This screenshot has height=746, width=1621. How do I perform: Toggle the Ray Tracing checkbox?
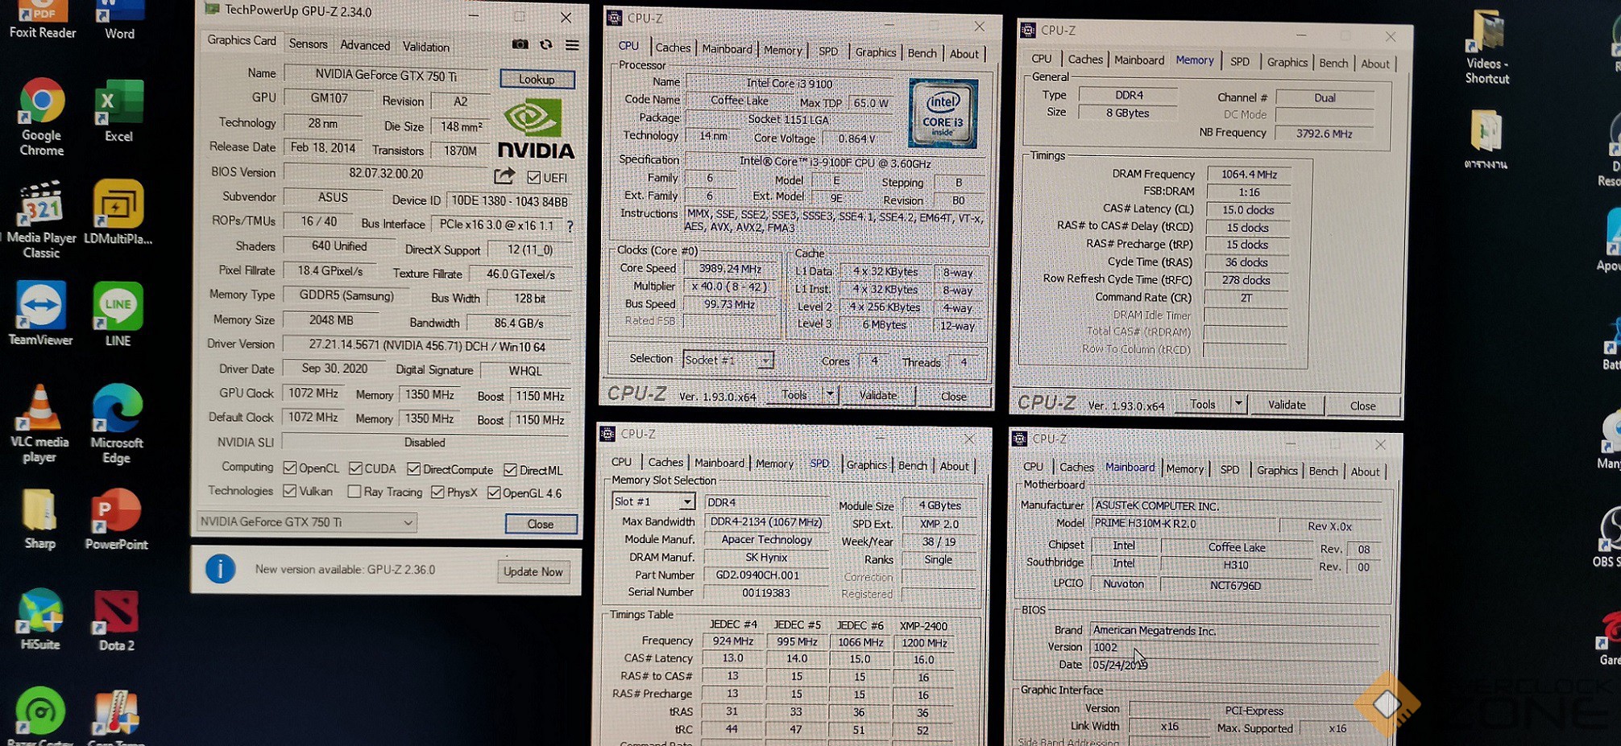(x=354, y=492)
